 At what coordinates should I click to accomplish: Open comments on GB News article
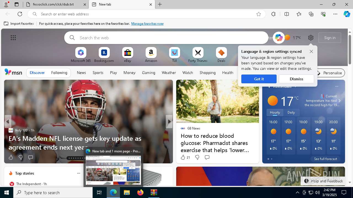coord(207,157)
